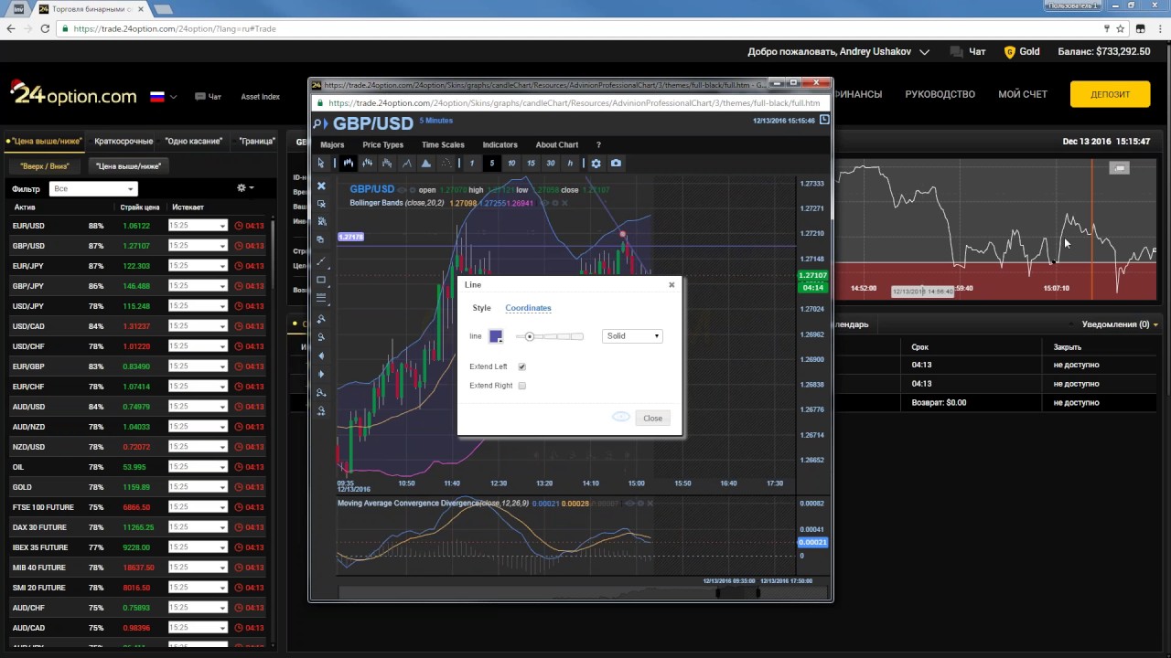Switch chart to candlestick type
Screen dimensions: 1171x658
[x=348, y=164]
